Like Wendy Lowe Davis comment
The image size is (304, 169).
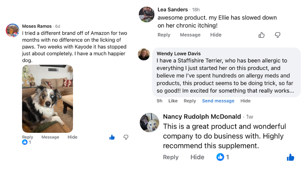[173, 101]
